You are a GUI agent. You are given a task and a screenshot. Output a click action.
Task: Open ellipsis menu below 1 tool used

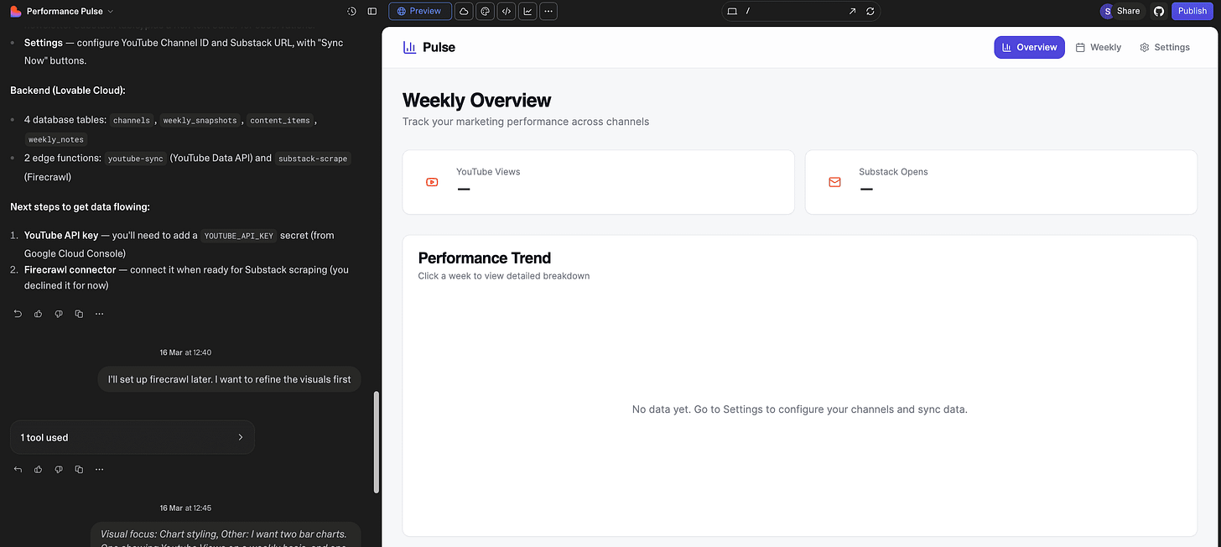(x=99, y=469)
